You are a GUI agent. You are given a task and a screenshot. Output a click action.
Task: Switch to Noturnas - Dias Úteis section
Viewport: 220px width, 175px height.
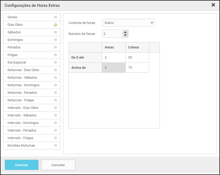click(23, 70)
